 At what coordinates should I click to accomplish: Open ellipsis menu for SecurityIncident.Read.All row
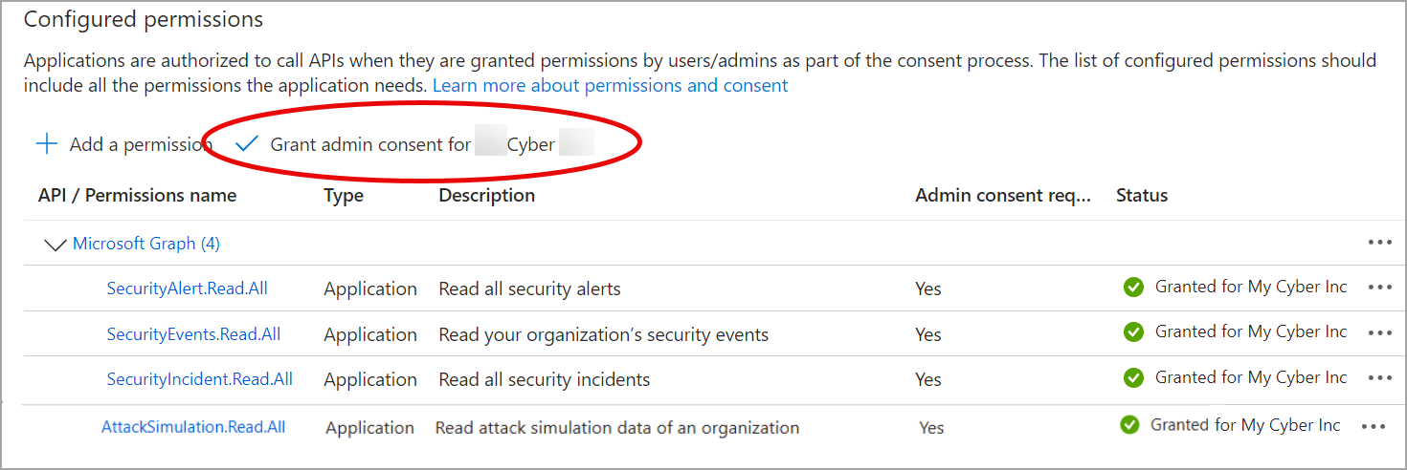(1379, 378)
